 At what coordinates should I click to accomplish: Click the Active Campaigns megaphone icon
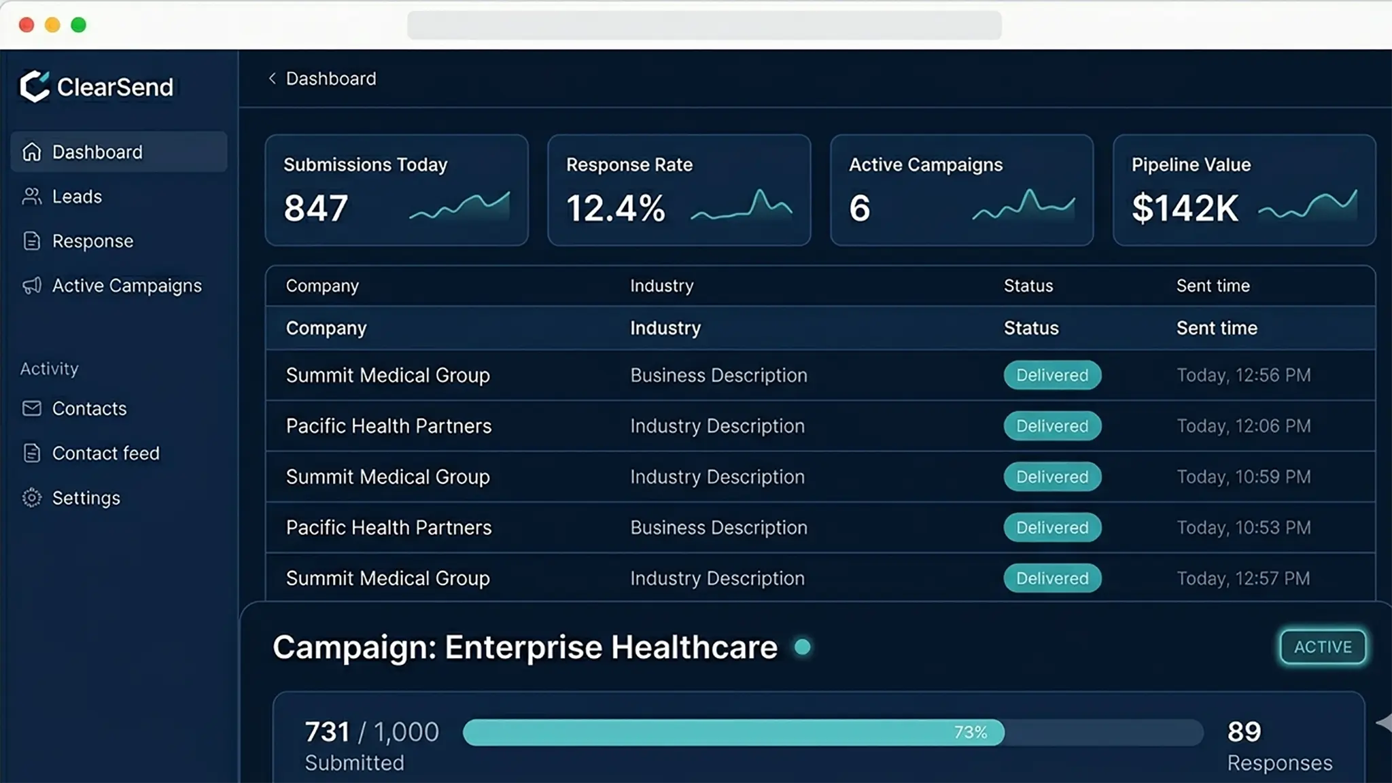[x=32, y=285]
